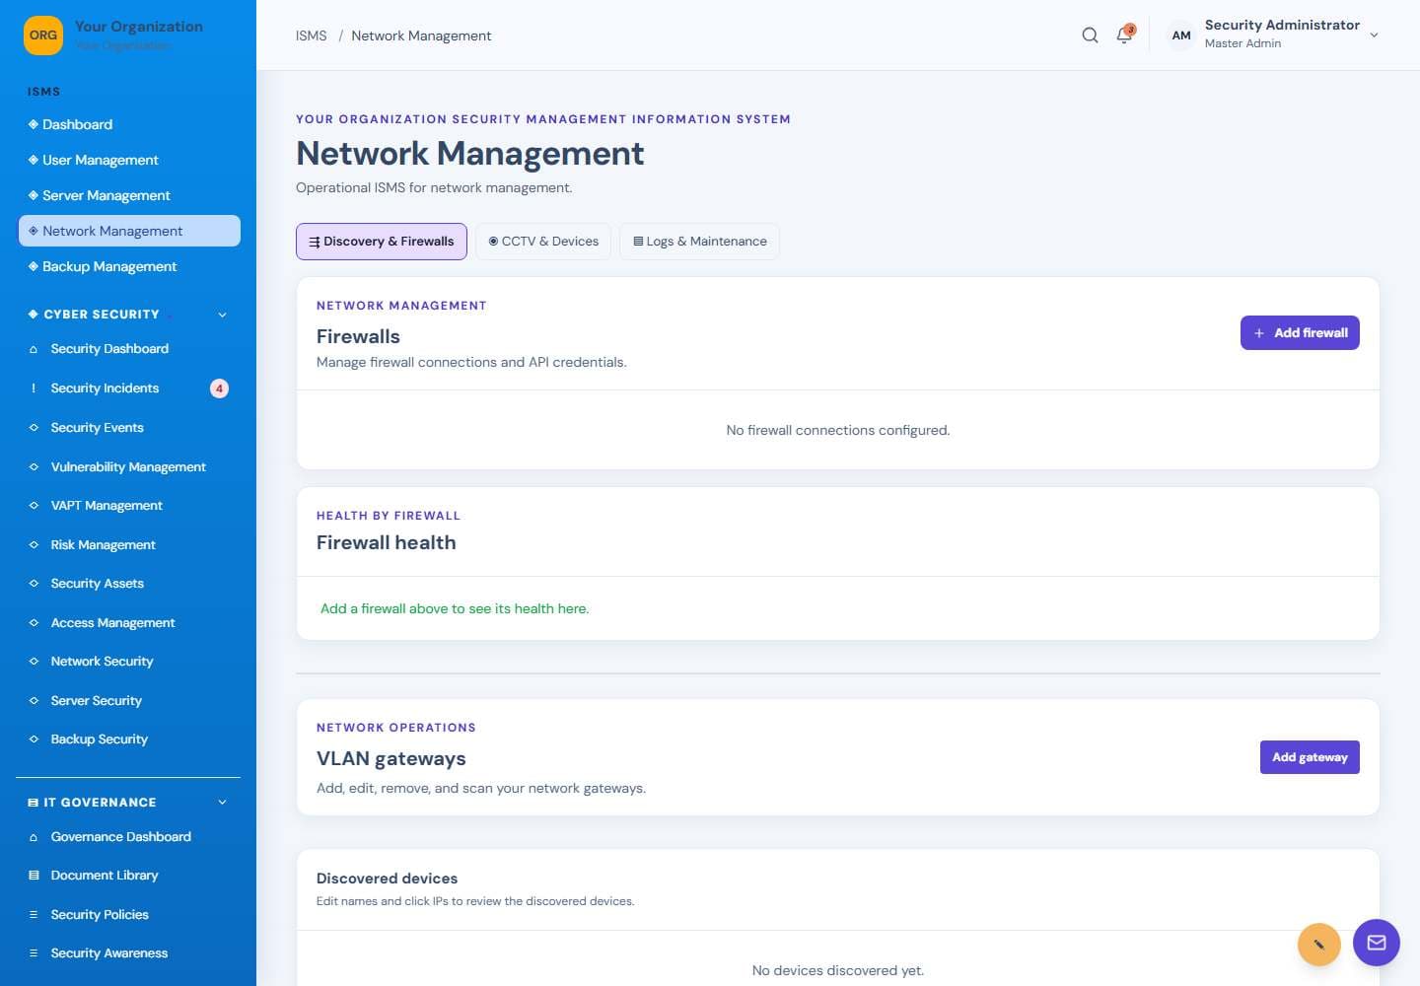1420x986 pixels.
Task: Go to Security Events
Action: pos(98,428)
